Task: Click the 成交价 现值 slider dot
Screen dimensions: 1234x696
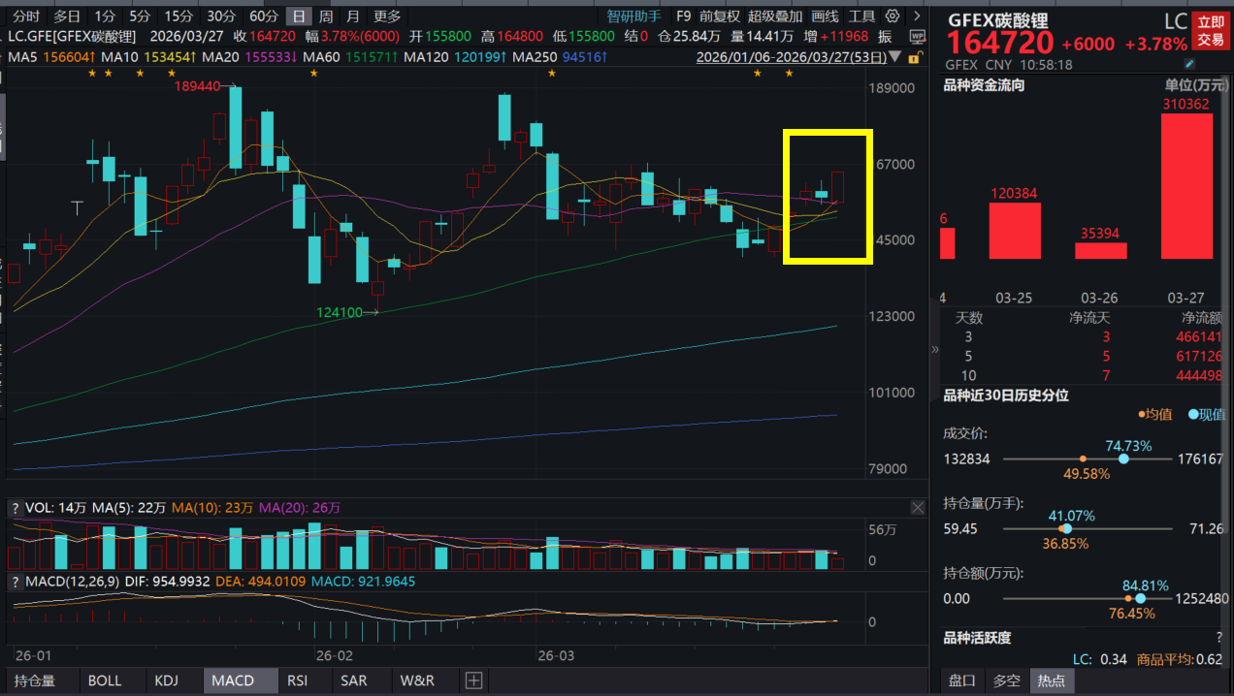Action: 1123,459
